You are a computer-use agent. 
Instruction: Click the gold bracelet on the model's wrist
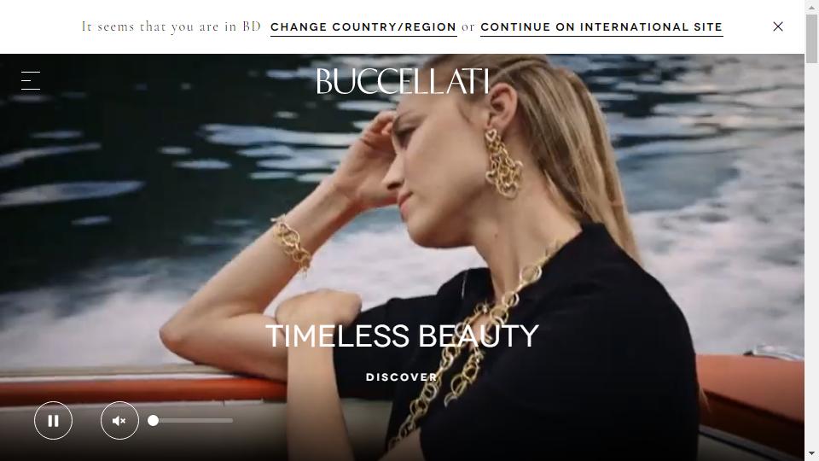pos(292,243)
